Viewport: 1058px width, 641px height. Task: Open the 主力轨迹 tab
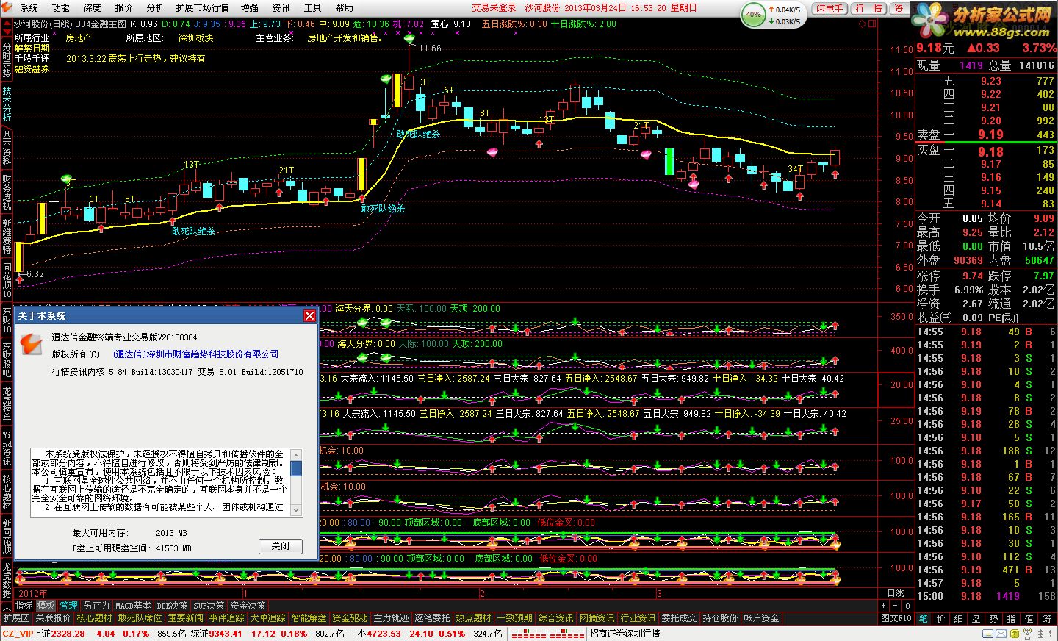(392, 618)
